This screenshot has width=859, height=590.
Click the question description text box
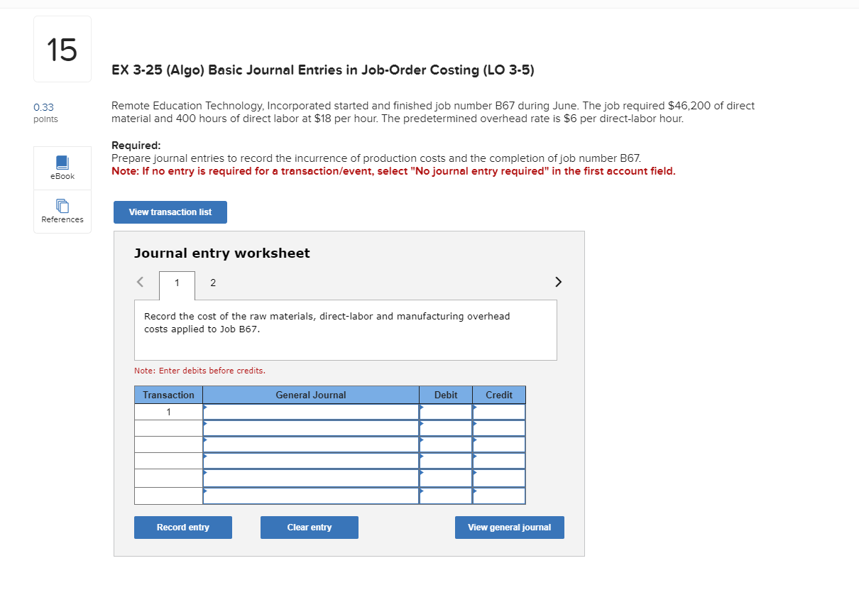346,329
